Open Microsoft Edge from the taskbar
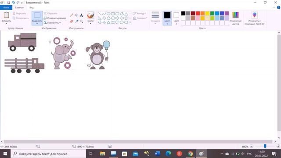 (168, 154)
